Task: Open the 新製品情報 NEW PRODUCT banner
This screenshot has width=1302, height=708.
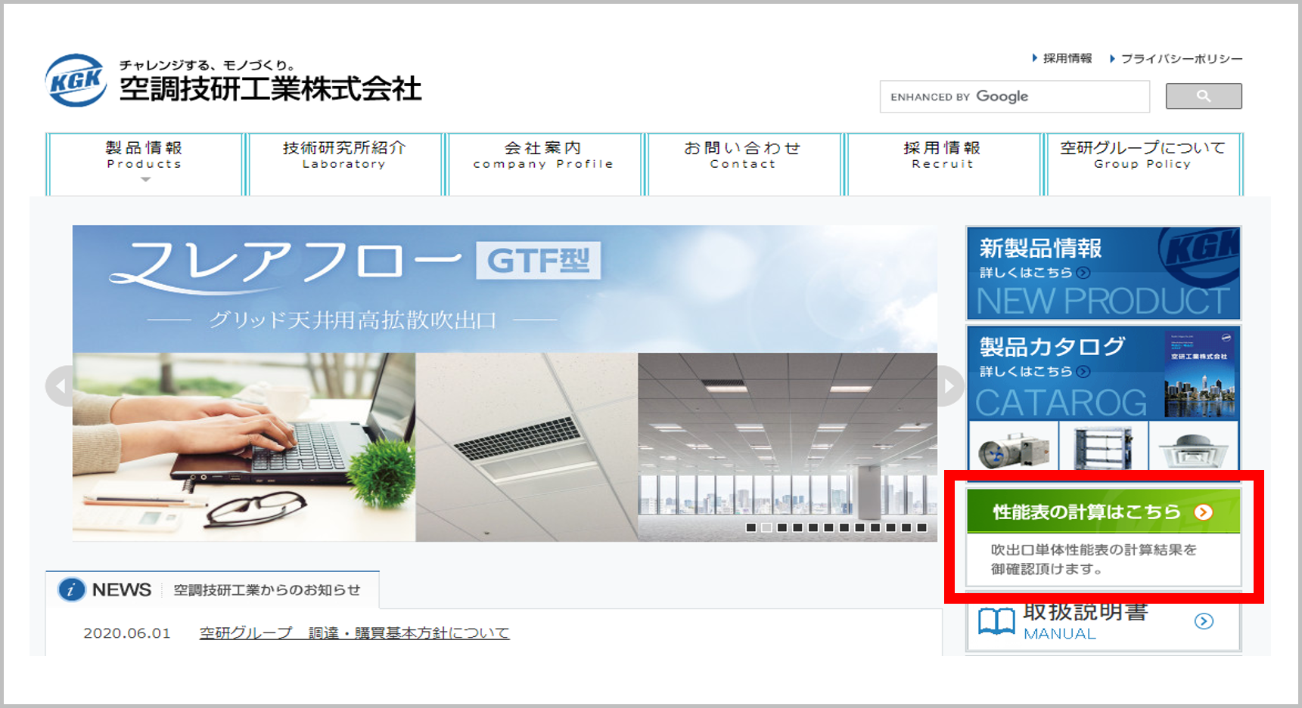Action: [x=1102, y=273]
